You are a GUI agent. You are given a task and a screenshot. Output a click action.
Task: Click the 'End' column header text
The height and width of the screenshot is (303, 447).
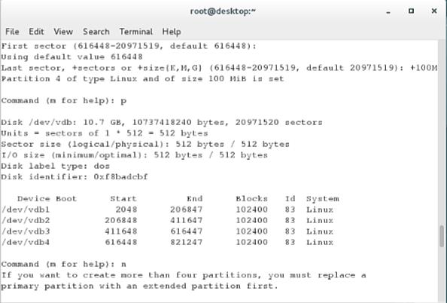[x=195, y=199]
